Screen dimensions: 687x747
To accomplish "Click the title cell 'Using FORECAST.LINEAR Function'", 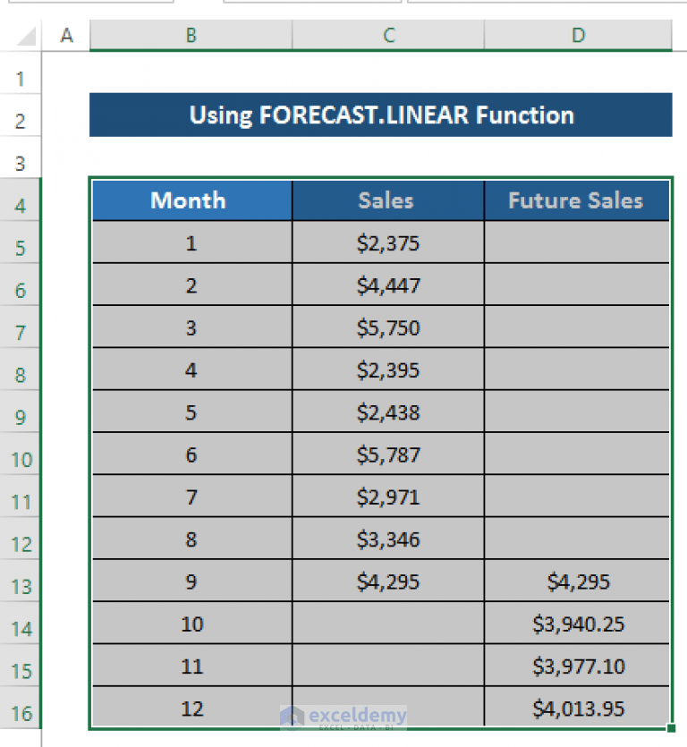I will 381,115.
